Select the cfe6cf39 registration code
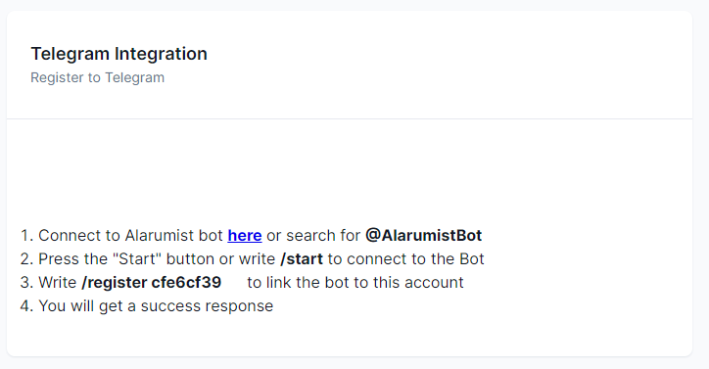 [186, 283]
